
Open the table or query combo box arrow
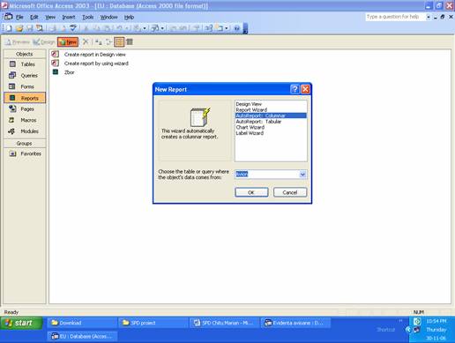click(x=302, y=175)
